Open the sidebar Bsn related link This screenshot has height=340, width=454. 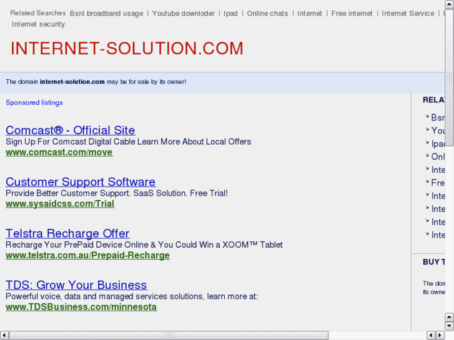click(x=438, y=117)
